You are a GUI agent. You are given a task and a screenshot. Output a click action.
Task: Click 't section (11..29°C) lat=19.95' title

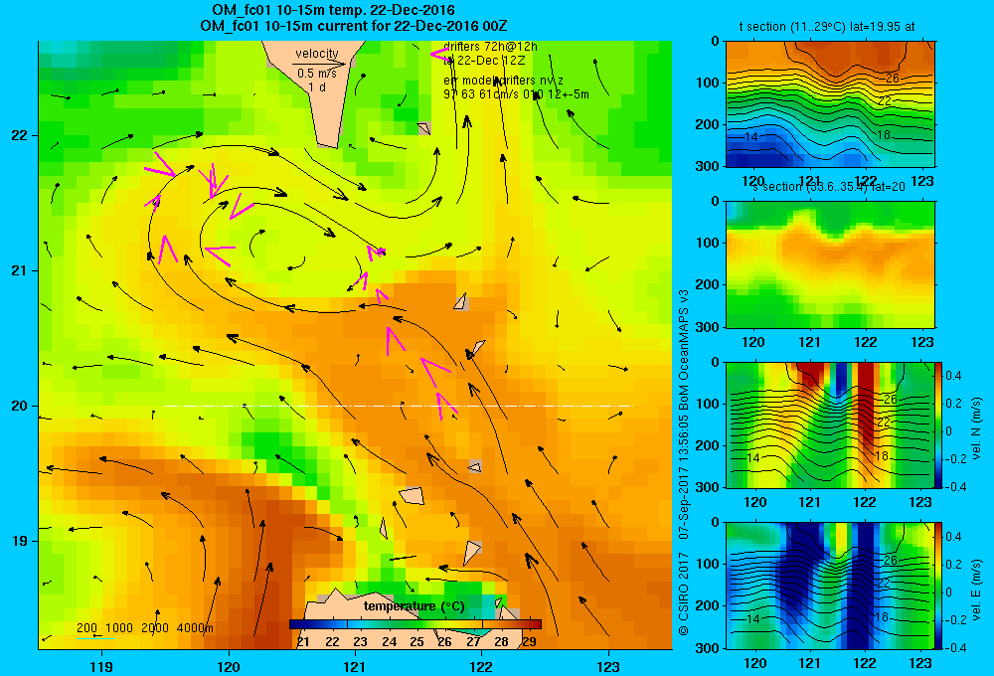point(827,27)
